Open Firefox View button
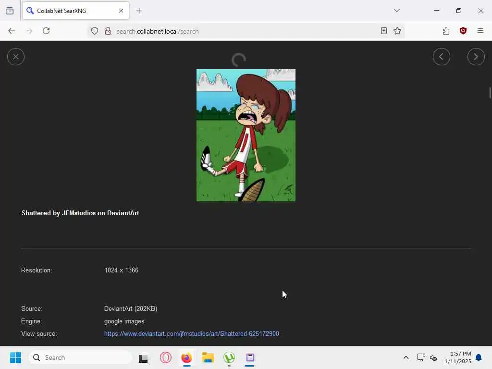Screen dimensions: 492x369 tap(10, 11)
